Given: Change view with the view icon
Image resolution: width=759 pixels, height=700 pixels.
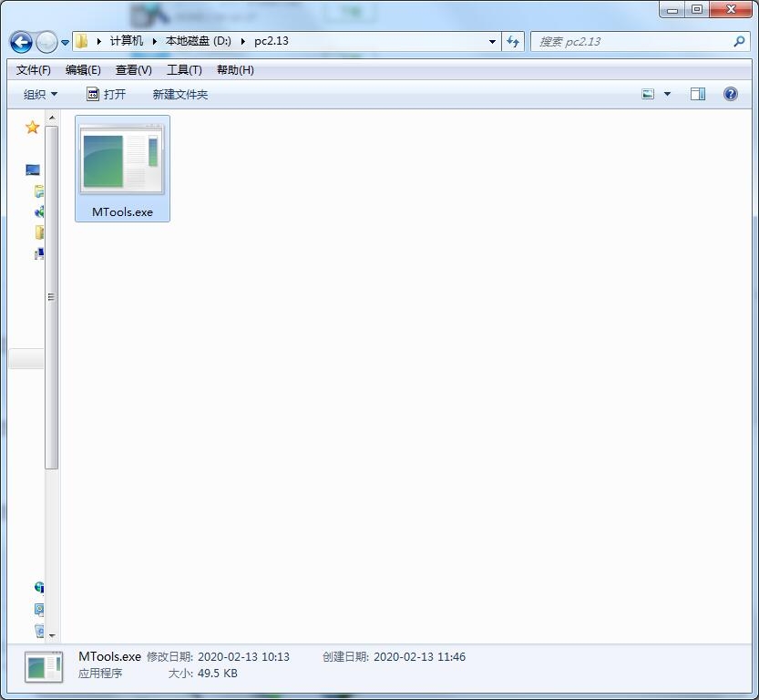Looking at the screenshot, I should tap(648, 94).
